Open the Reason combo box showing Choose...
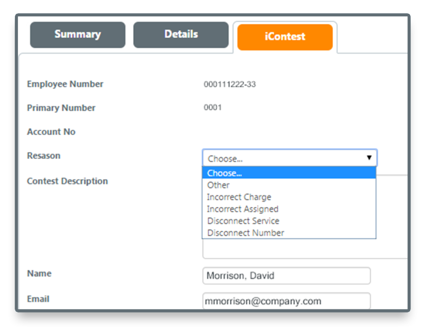422x335 pixels. pyautogui.click(x=290, y=158)
